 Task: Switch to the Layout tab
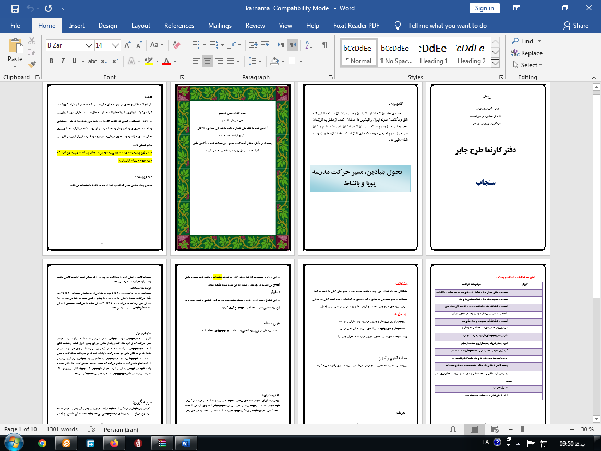[x=141, y=26]
